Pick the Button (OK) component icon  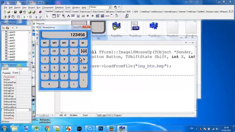coord(83,16)
